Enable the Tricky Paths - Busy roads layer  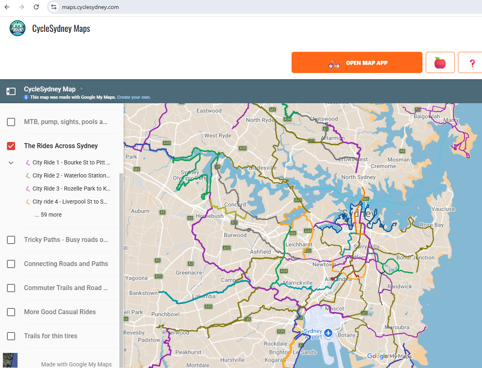(x=11, y=240)
